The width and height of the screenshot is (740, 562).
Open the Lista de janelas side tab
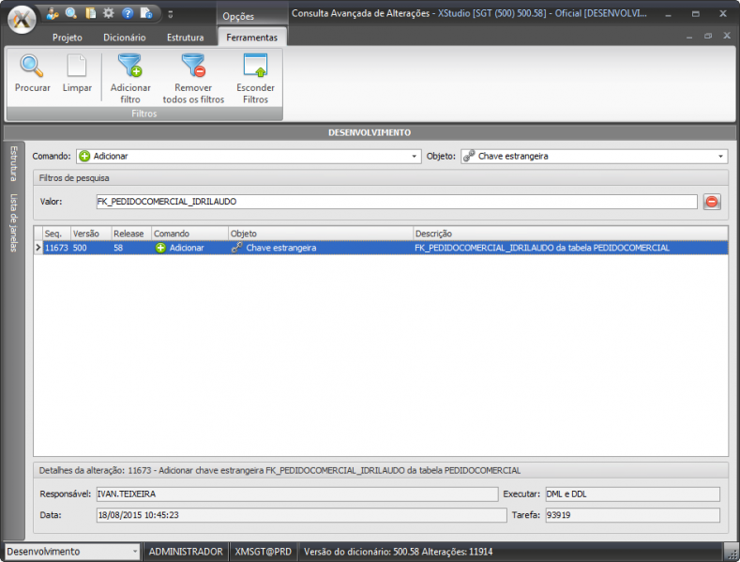pyautogui.click(x=14, y=221)
